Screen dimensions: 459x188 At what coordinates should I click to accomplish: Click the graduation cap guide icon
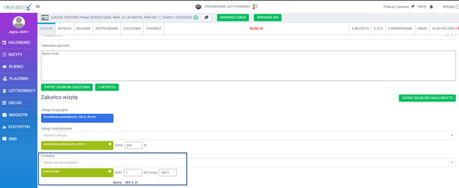198,7
